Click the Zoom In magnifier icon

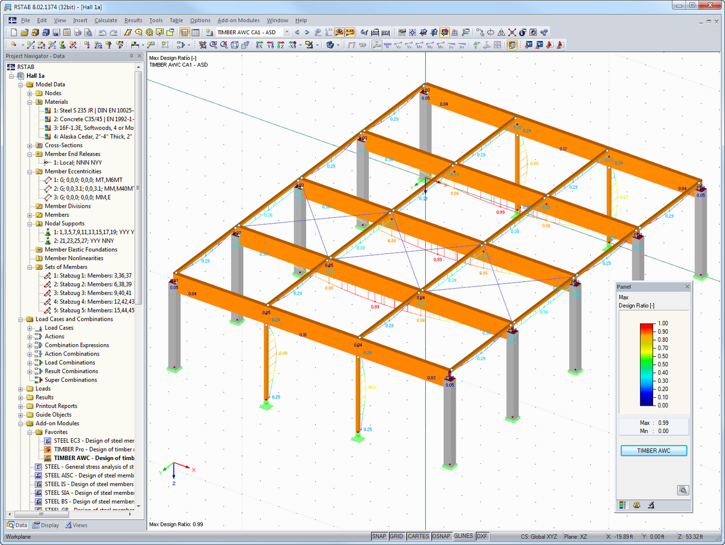[212, 45]
